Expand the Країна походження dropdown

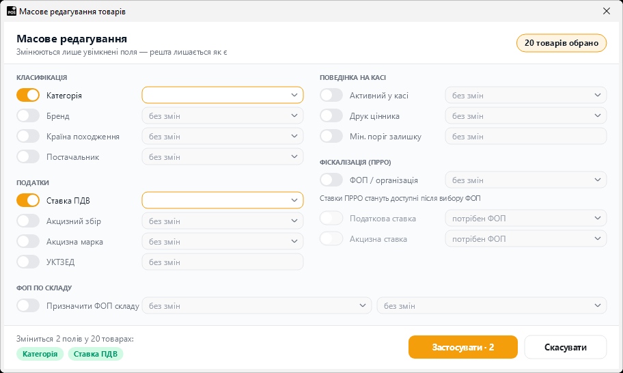[223, 136]
